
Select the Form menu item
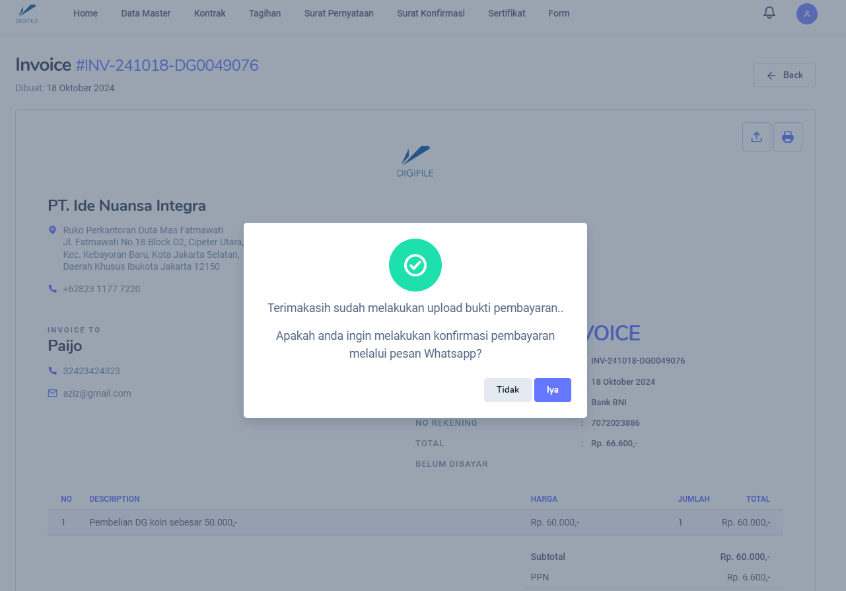559,13
